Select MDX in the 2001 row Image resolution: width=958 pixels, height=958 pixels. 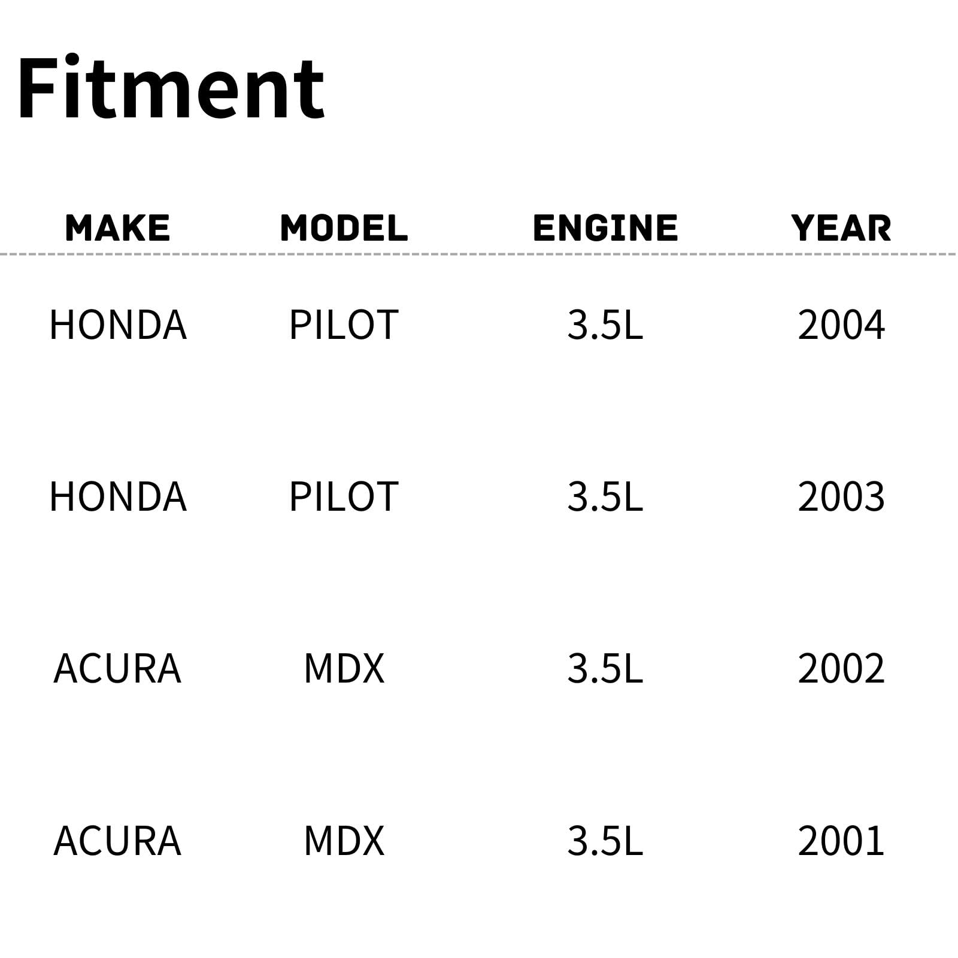click(x=344, y=841)
